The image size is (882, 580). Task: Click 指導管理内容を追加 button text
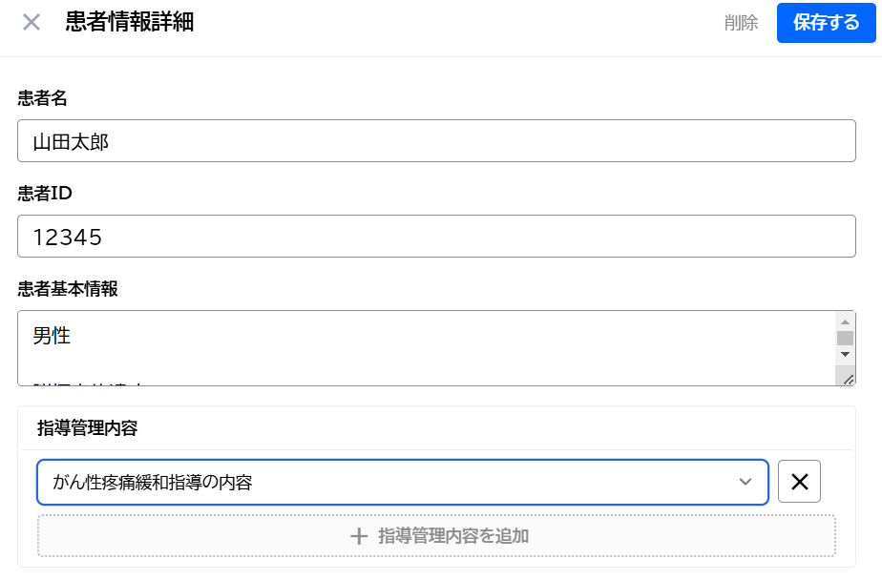coord(453,536)
